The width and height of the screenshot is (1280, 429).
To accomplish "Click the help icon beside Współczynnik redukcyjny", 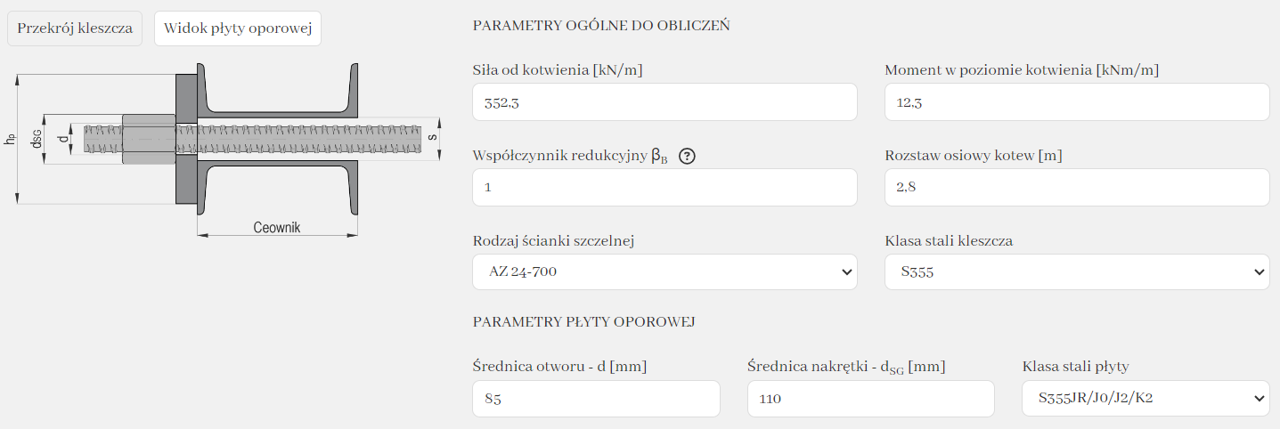I will pos(687,156).
